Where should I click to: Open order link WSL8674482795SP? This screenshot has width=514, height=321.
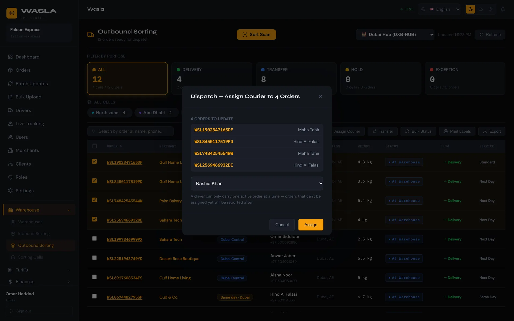pos(124,297)
